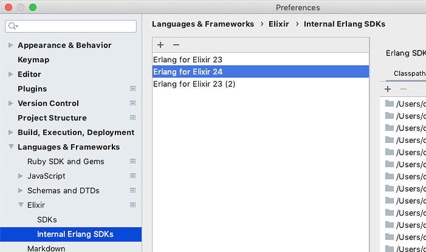
Task: Click project-level icon next to Plugins
Action: [133, 89]
